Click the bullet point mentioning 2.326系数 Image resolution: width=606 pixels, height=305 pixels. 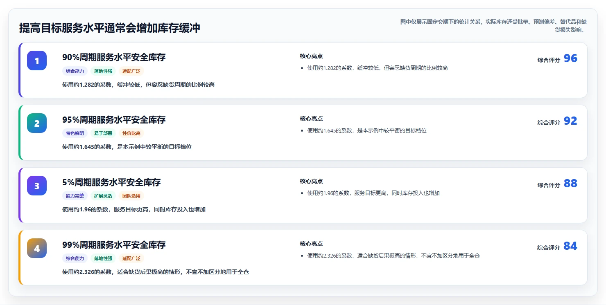393,256
